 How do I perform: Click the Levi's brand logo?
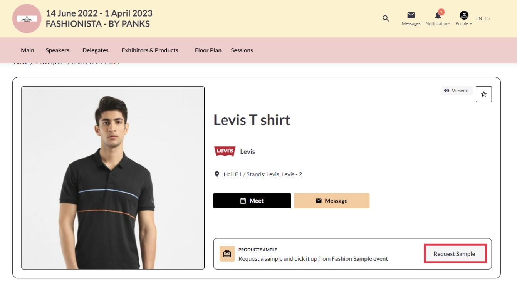pyautogui.click(x=225, y=151)
